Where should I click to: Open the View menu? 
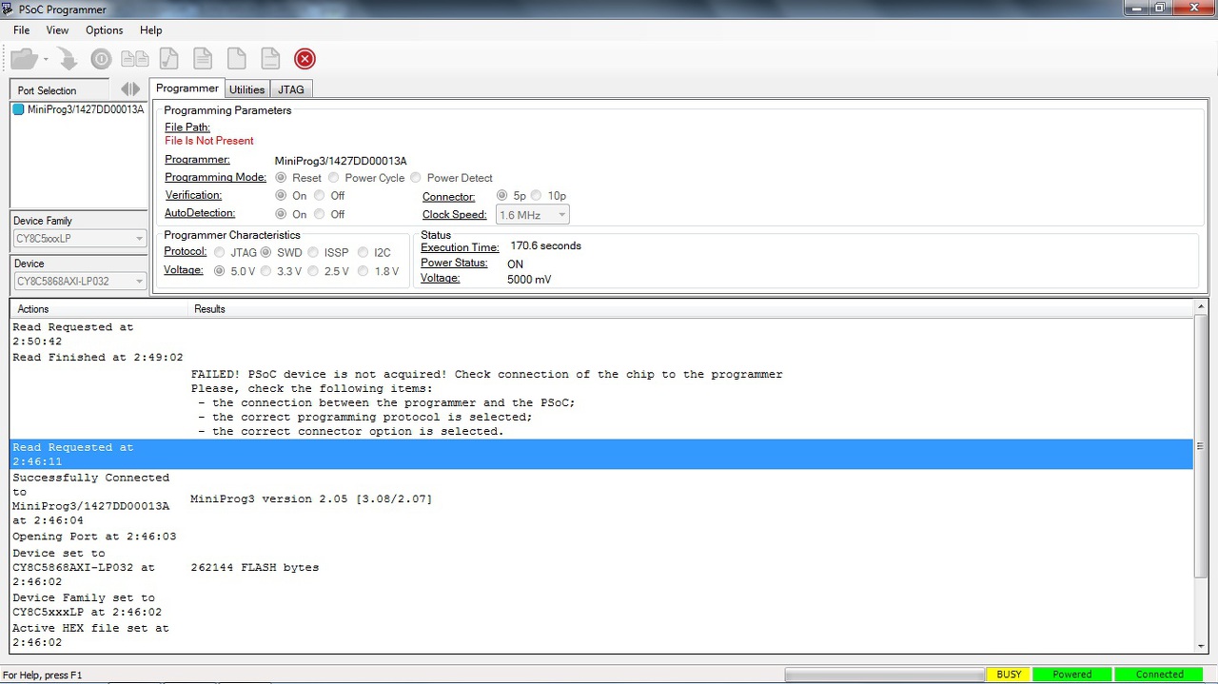[57, 30]
